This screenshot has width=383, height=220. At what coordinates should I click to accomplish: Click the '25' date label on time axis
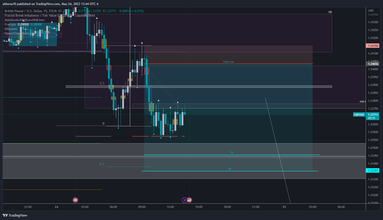click(284, 207)
